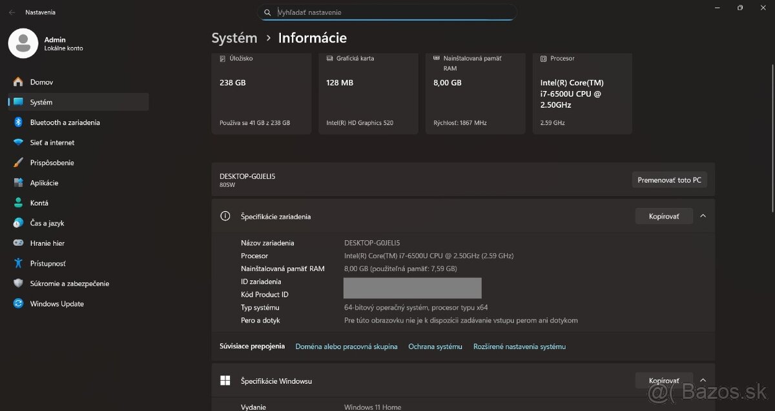Open the Ochrana systému link
Screen dimensions: 775x411
point(435,346)
